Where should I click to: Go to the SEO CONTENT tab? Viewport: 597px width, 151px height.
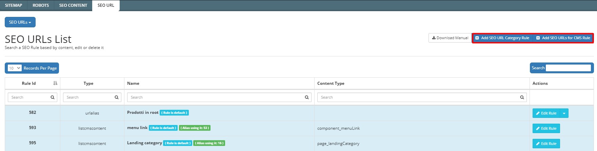click(x=73, y=5)
